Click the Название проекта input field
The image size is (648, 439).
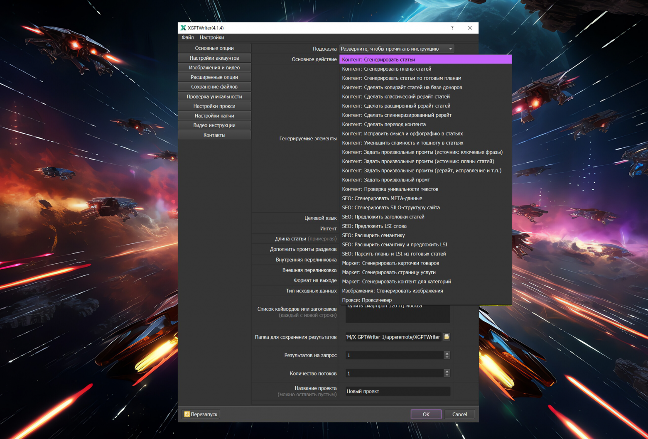point(398,391)
